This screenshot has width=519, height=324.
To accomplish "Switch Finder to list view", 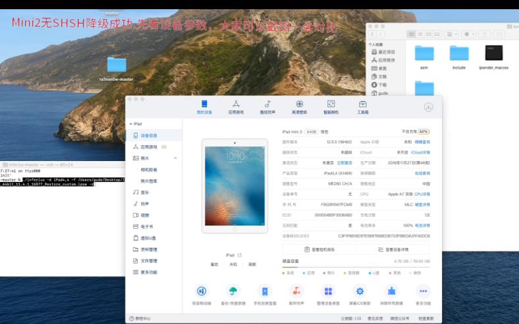I will (420, 34).
